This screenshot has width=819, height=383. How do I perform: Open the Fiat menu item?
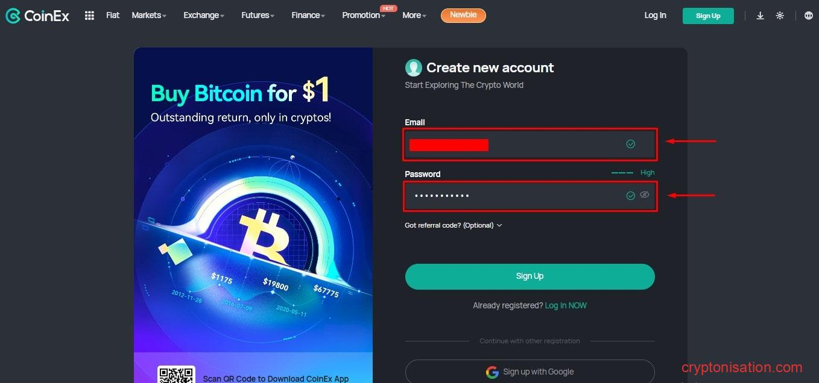click(x=113, y=16)
